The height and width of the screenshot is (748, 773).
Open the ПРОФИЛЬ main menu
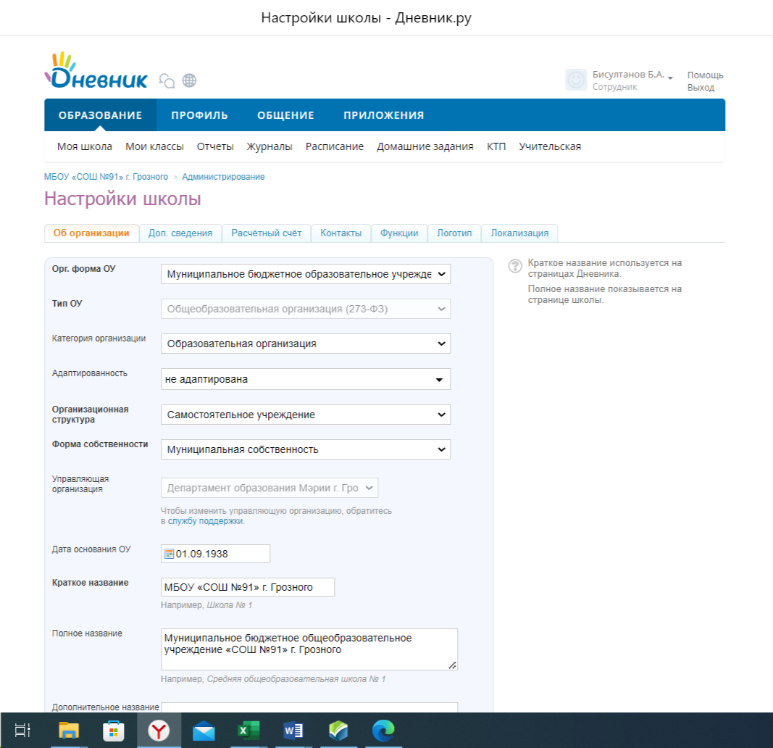pyautogui.click(x=199, y=115)
